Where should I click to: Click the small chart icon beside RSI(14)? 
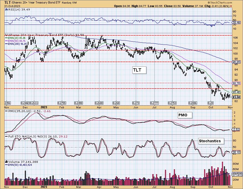click(6, 9)
